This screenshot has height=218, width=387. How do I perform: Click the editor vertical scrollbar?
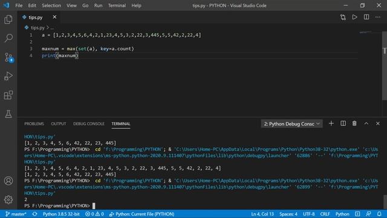click(385, 66)
